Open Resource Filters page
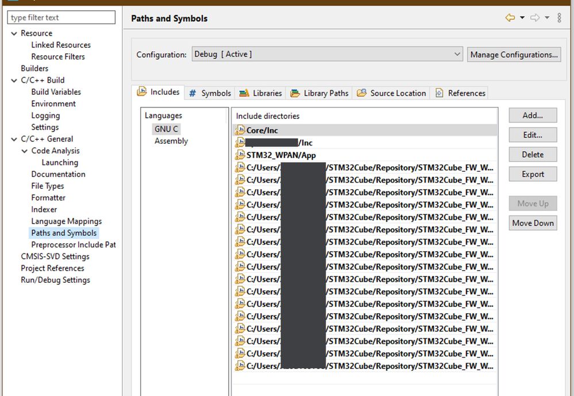The width and height of the screenshot is (574, 396). 58,57
